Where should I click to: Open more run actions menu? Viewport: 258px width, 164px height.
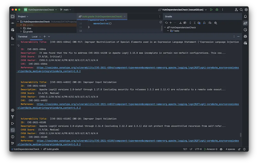pyautogui.click(x=223, y=10)
